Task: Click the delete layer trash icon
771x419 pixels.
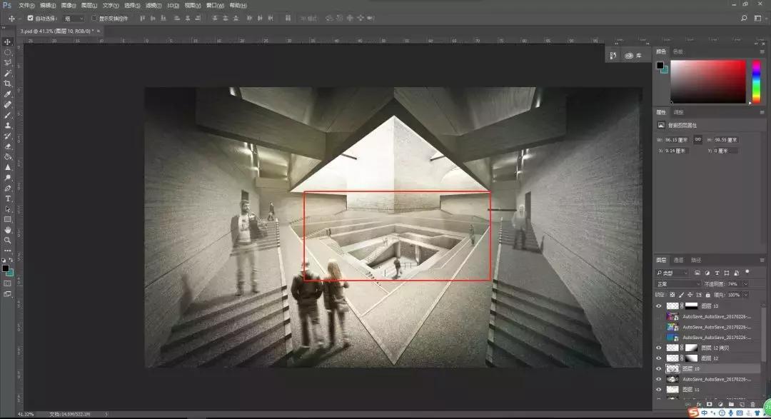Action: [x=752, y=404]
